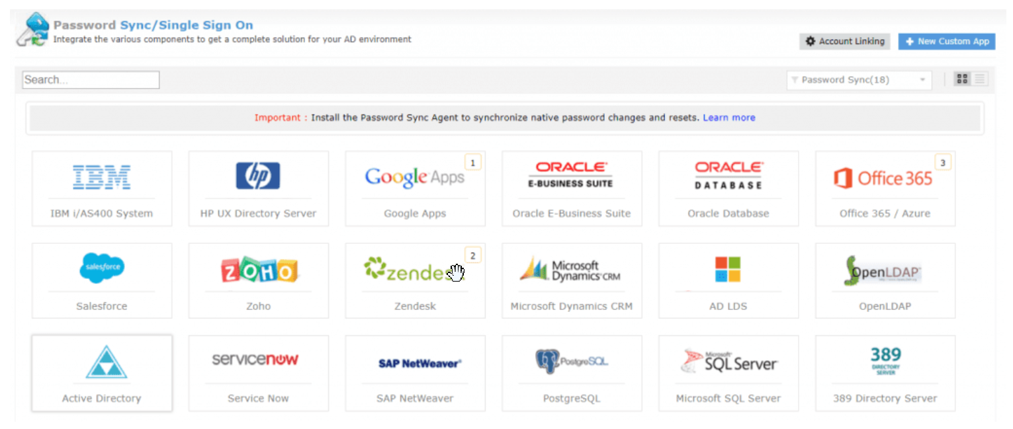
Task: Choose the PostgreSQL elephant icon
Action: (547, 361)
